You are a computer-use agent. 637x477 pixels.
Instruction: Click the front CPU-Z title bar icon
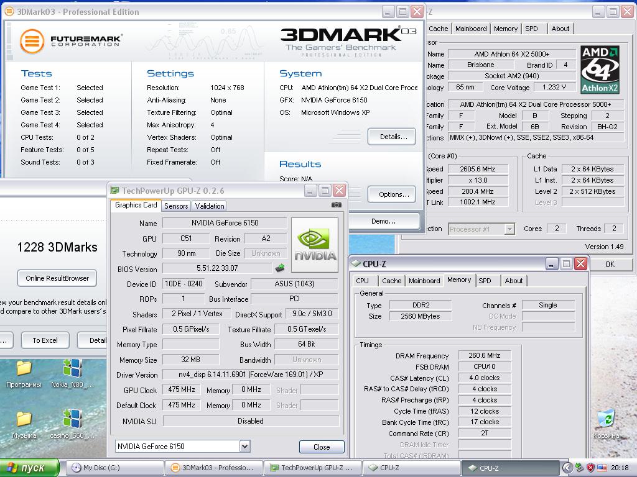click(x=356, y=263)
